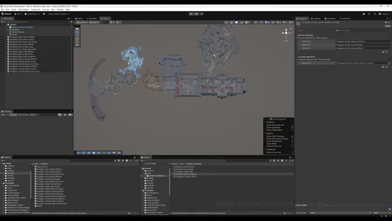Image resolution: width=392 pixels, height=221 pixels.
Task: Switch to the Game tab
Action: click(79, 18)
